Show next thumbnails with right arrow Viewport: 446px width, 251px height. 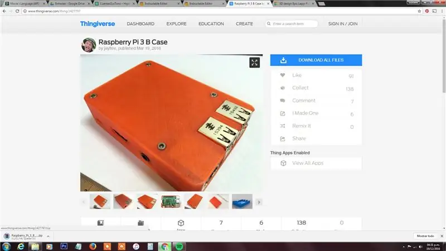point(259,202)
